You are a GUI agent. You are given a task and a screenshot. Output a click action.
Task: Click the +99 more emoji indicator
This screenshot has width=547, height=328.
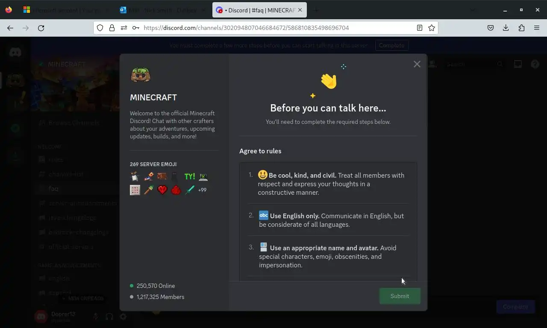(x=203, y=190)
